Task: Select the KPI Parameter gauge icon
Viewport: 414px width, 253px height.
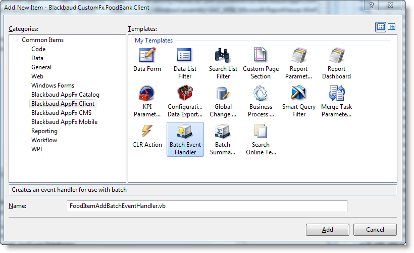Action: [147, 93]
